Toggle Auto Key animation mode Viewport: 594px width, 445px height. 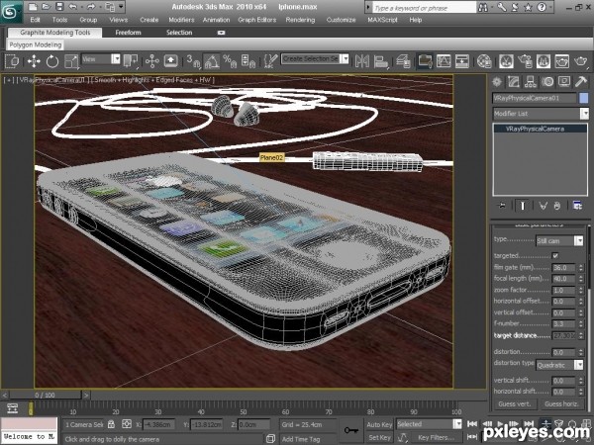[x=379, y=424]
